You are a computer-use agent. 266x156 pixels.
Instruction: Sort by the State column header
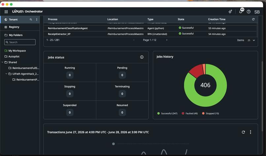pyautogui.click(x=181, y=19)
